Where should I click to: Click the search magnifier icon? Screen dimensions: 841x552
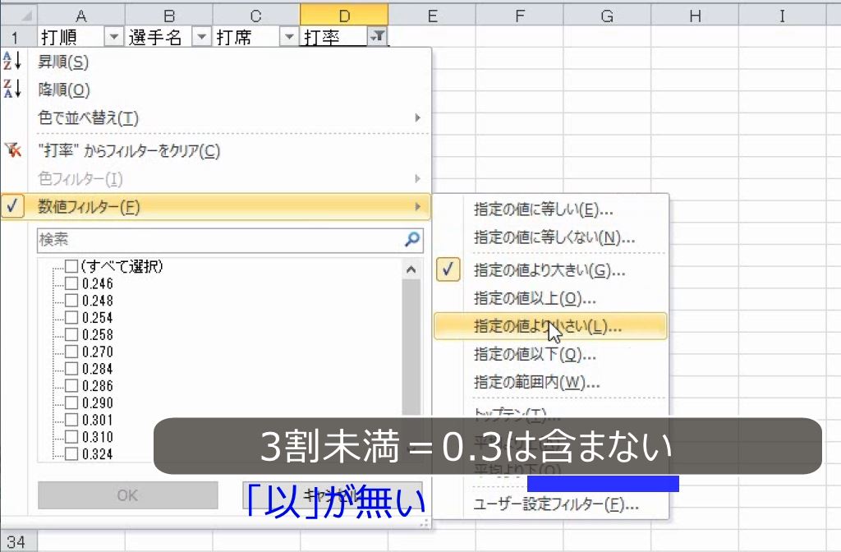coord(412,239)
